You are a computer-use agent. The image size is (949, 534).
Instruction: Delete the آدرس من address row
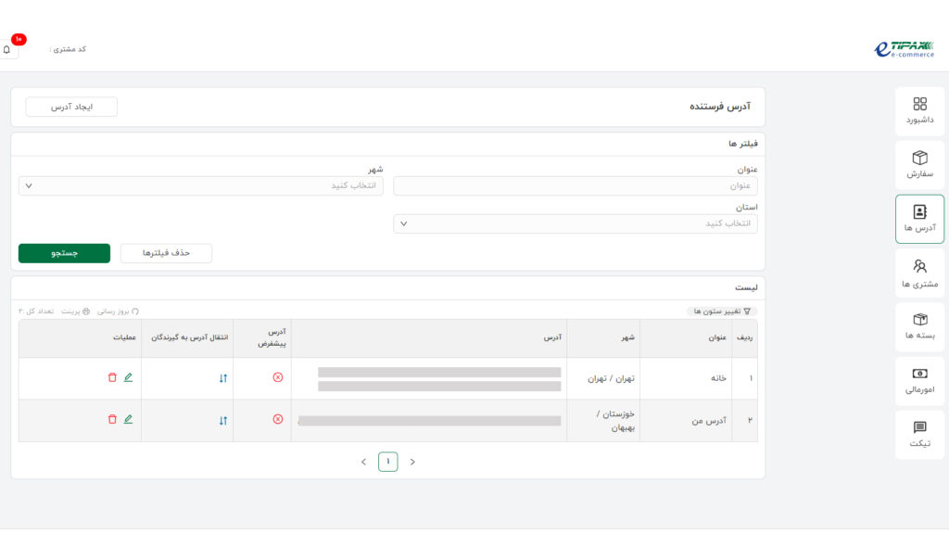[x=112, y=419]
